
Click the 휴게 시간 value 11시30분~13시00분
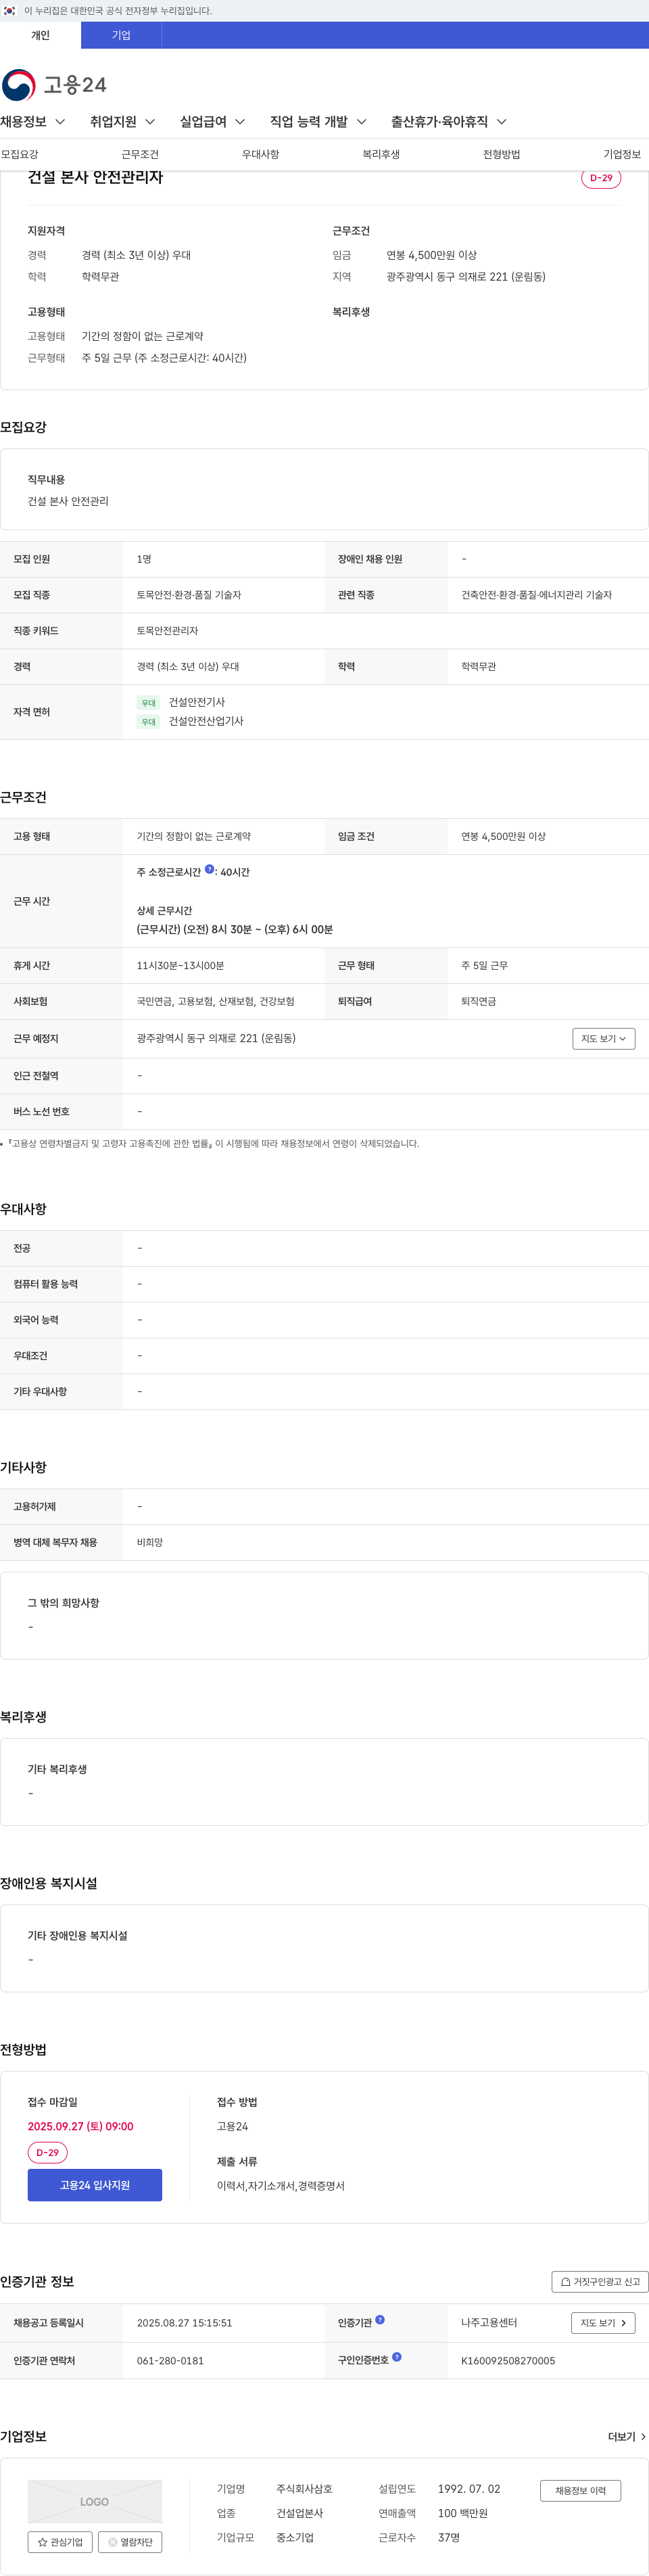(180, 966)
